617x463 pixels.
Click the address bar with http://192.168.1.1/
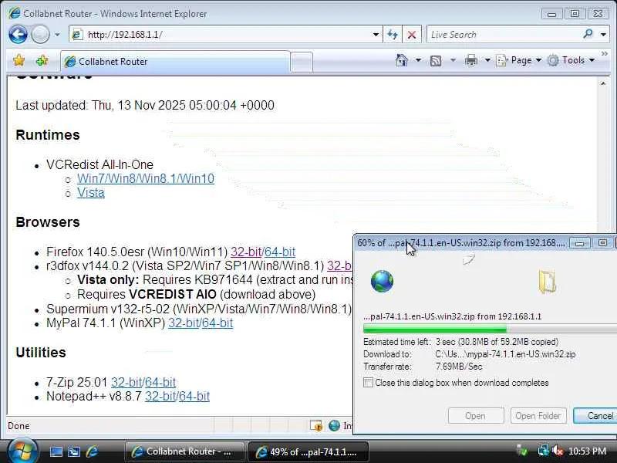click(x=221, y=35)
